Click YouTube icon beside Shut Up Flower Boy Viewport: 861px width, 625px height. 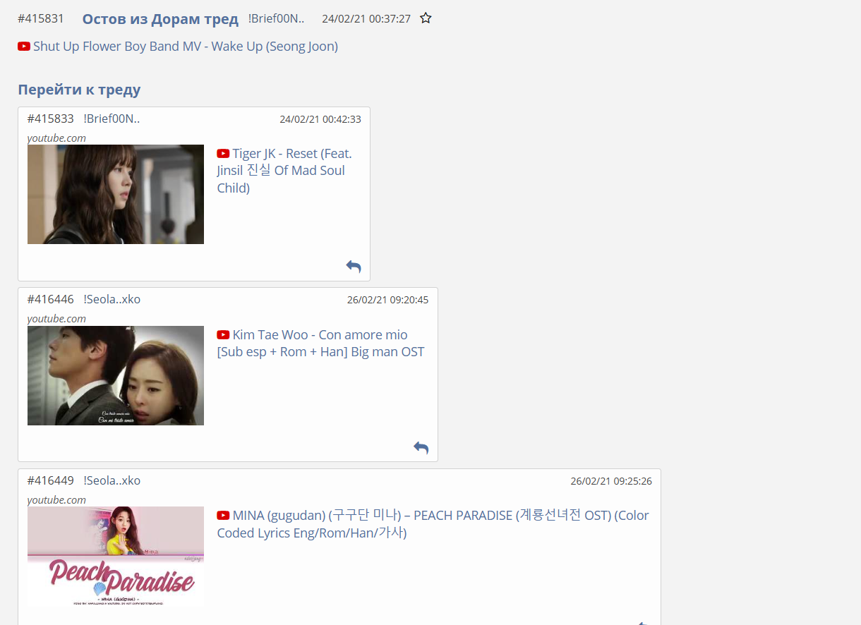click(x=24, y=47)
